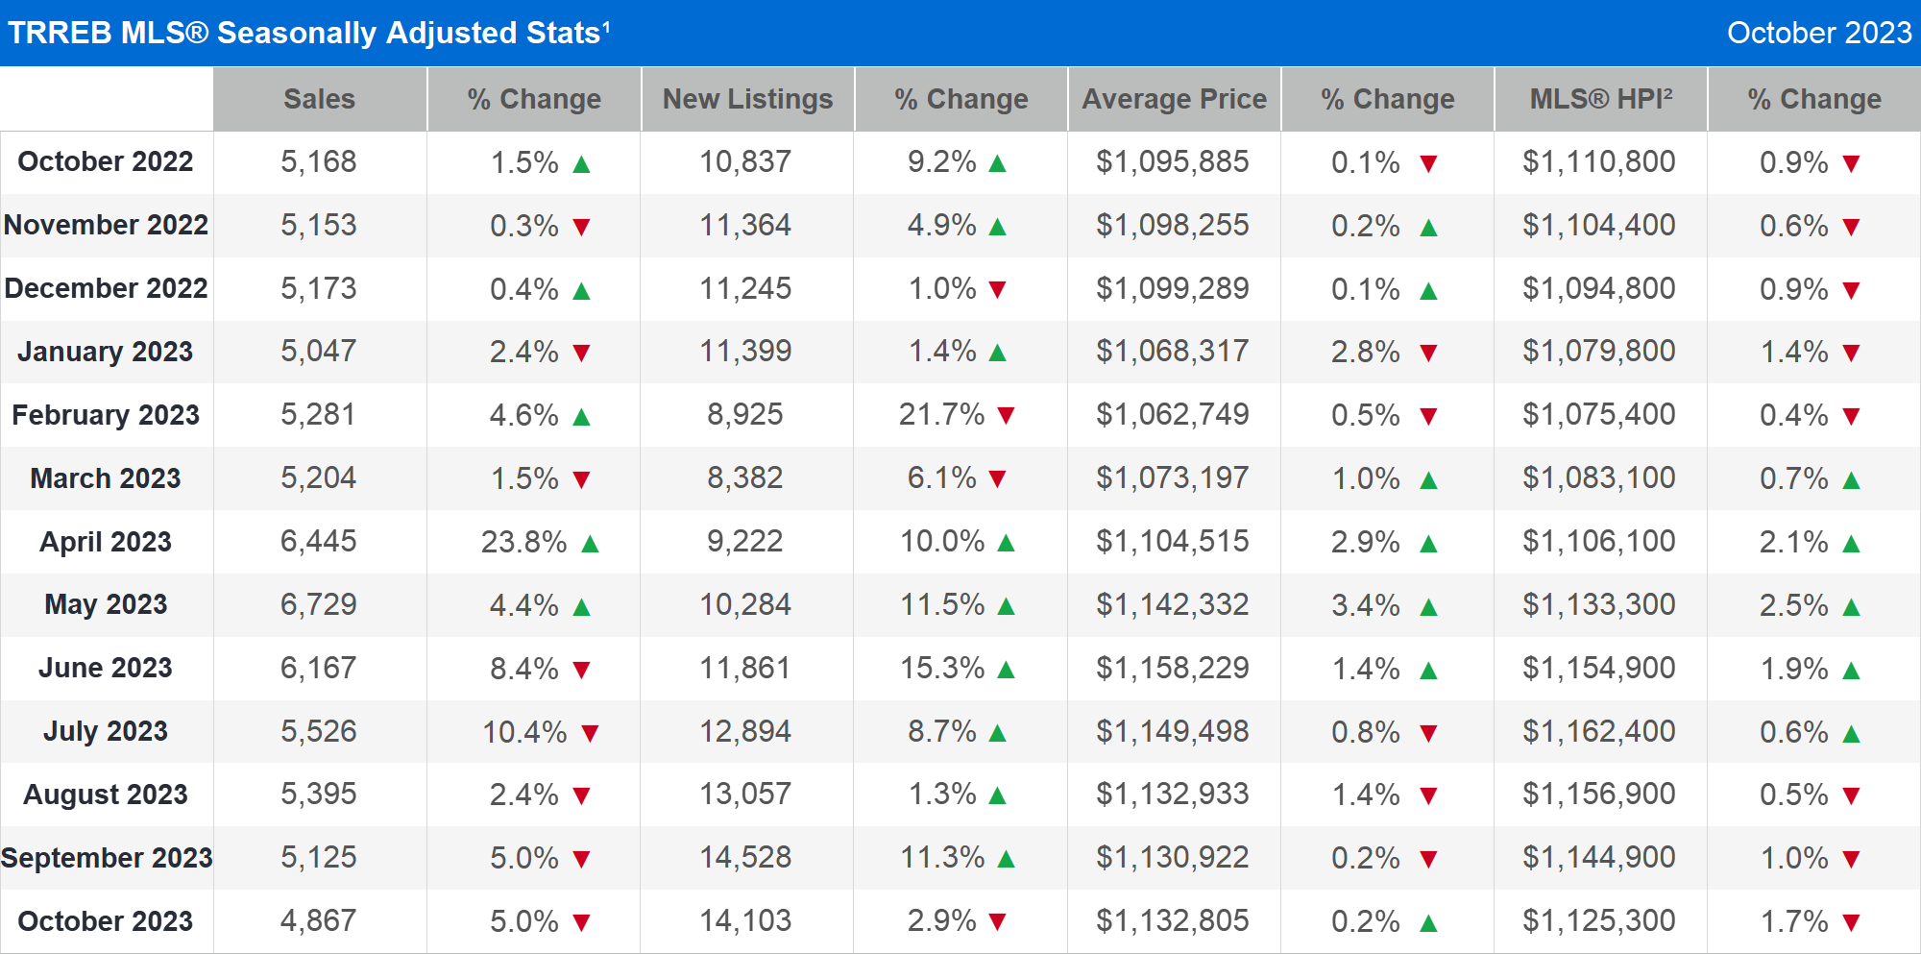The width and height of the screenshot is (1921, 954).
Task: Toggle the up indicator on November 2022 Average Price
Action: (1426, 226)
